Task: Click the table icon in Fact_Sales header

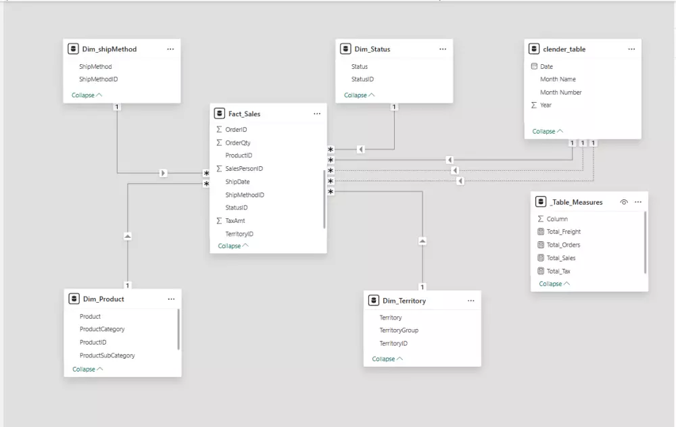Action: click(x=219, y=114)
